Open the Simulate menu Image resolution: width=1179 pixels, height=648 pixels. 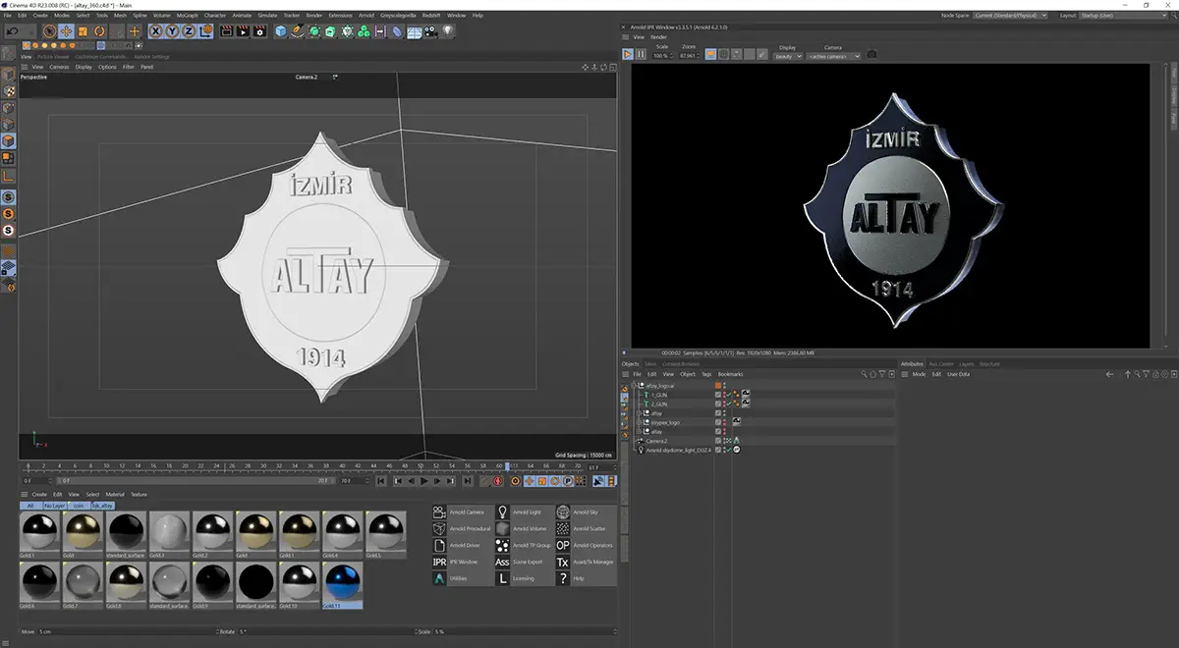267,16
